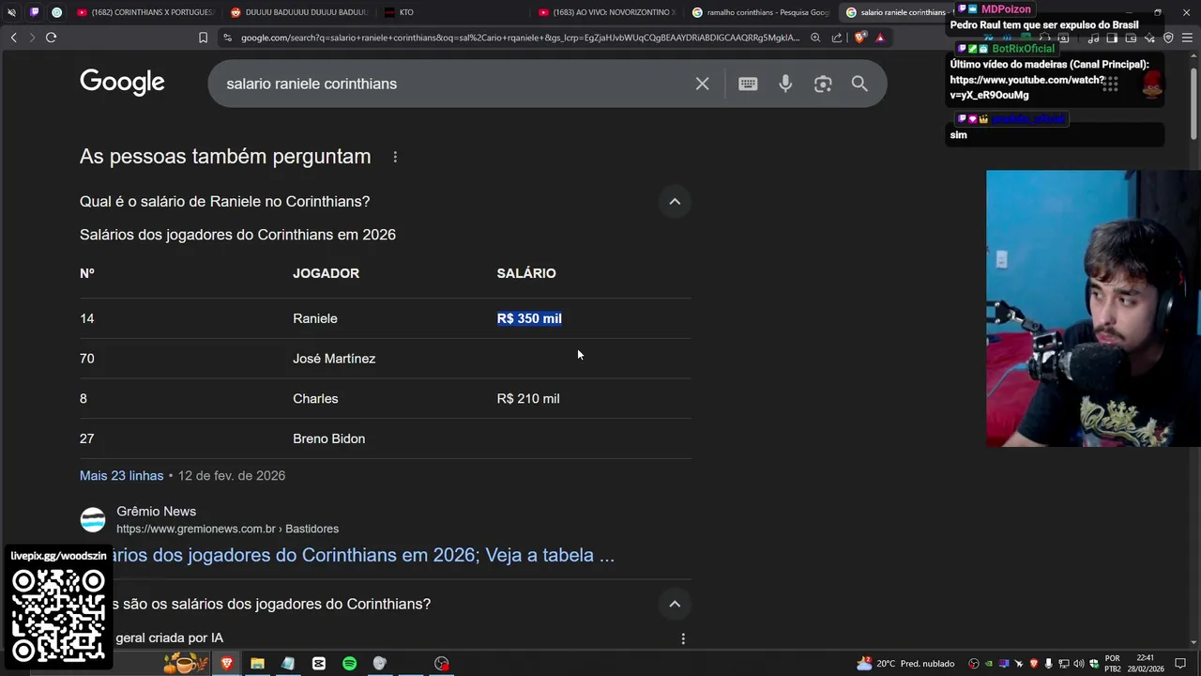Open the weather widget showing 20°C
The width and height of the screenshot is (1201, 676).
pos(905,664)
